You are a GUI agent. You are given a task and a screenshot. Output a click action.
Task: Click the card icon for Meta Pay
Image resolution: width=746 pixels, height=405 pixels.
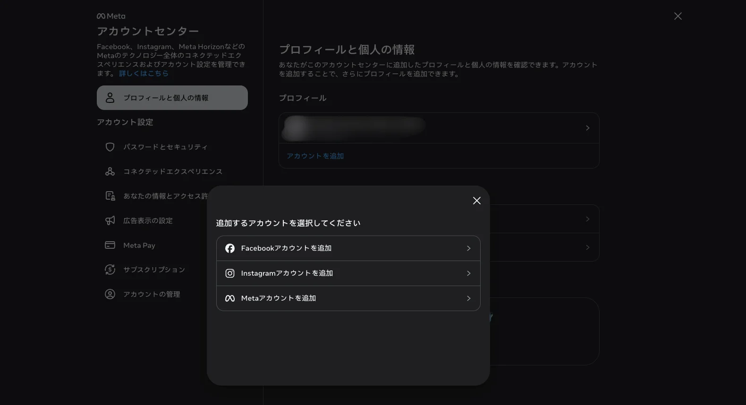click(110, 245)
